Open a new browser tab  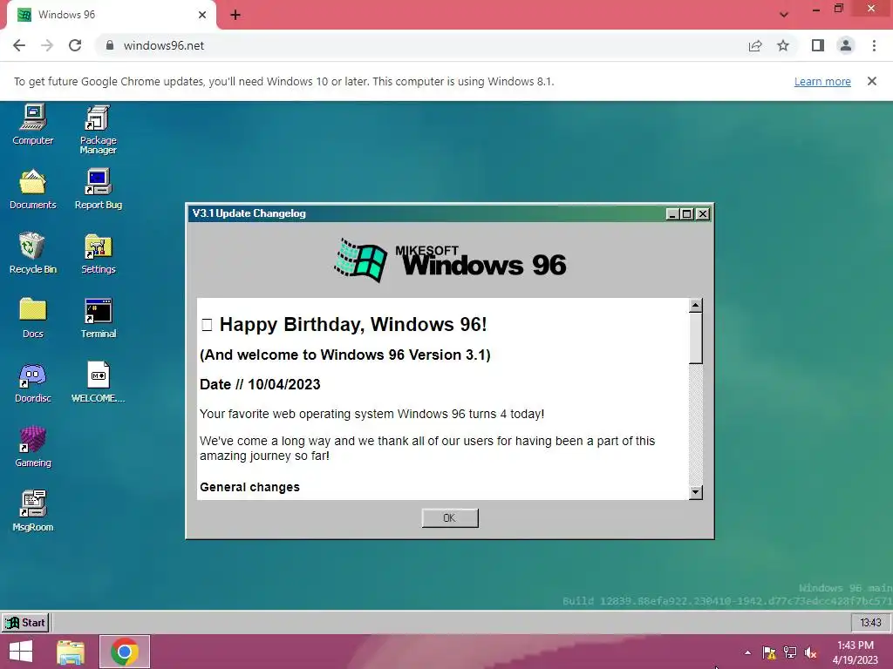pos(235,15)
